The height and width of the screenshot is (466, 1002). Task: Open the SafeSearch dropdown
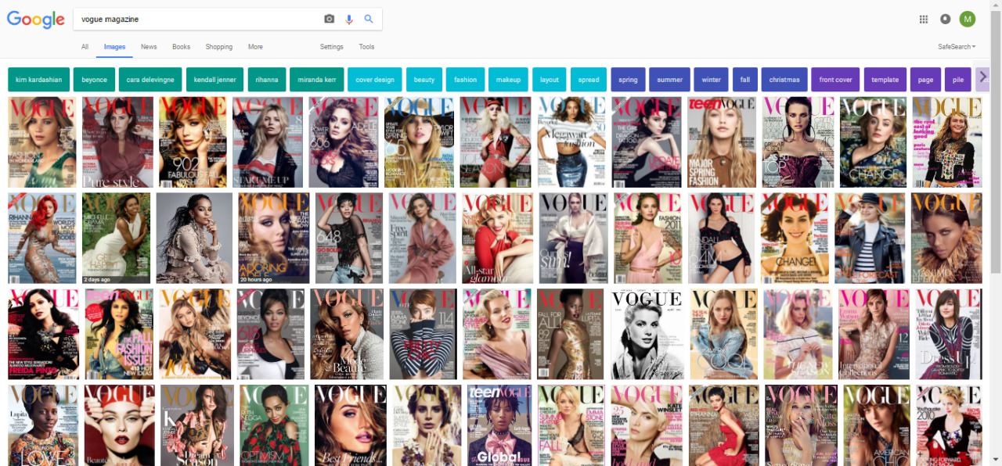click(957, 47)
